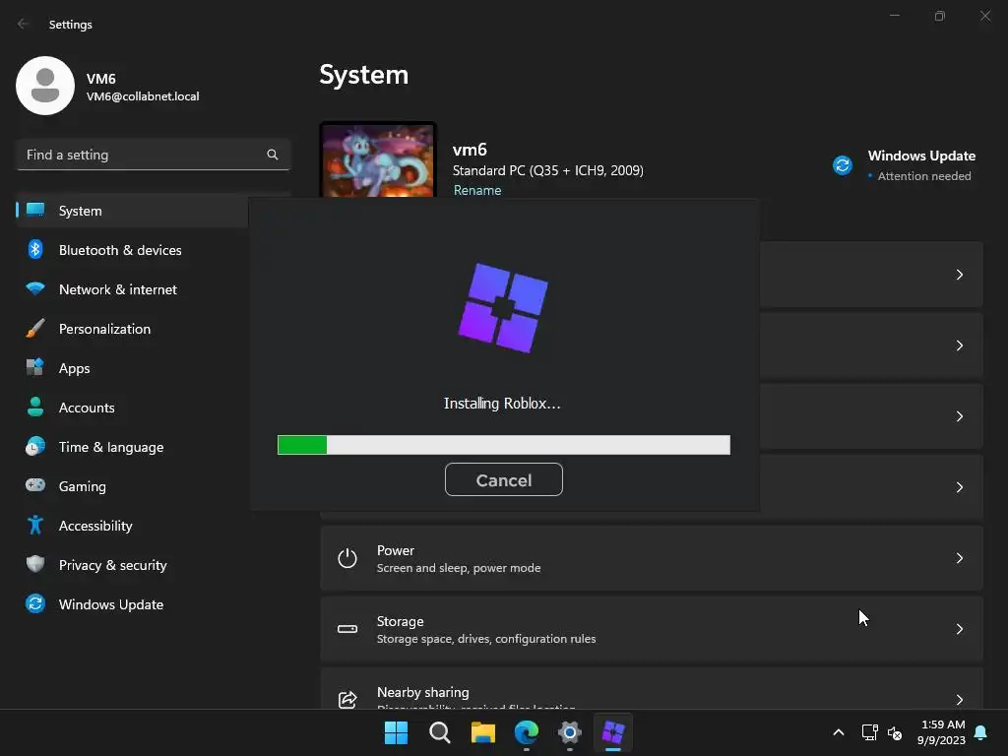Click the Roblox logo in installer dialog

coord(503,308)
